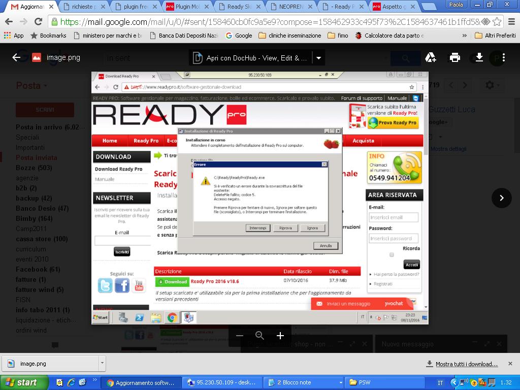Image resolution: width=520 pixels, height=390 pixels.
Task: Open Calcolatore data parto bookmark
Action: click(x=389, y=36)
